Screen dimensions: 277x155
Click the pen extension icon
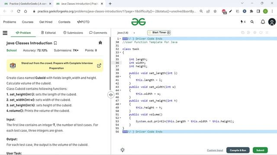[231, 11]
